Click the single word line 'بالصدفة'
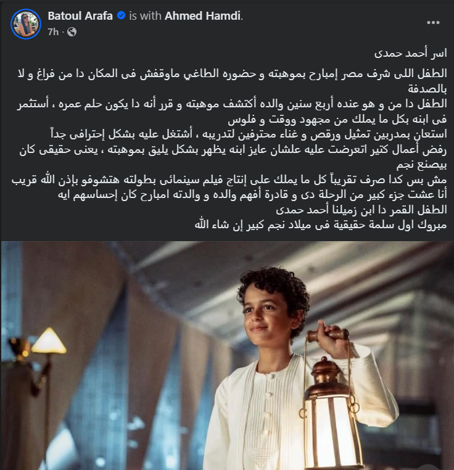This screenshot has width=454, height=470. [427, 89]
